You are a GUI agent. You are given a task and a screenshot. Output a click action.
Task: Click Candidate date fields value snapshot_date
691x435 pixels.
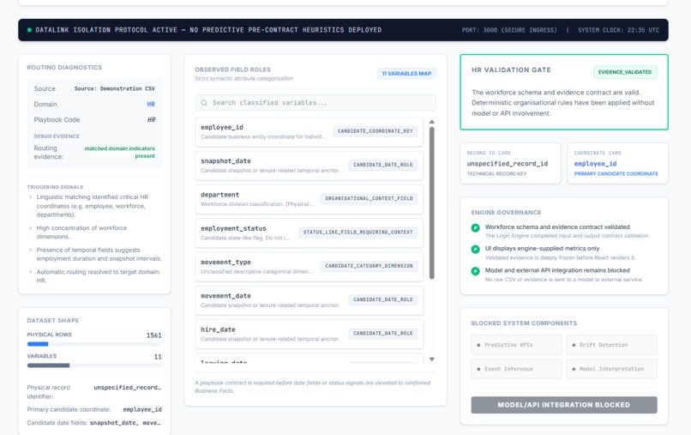pos(125,423)
